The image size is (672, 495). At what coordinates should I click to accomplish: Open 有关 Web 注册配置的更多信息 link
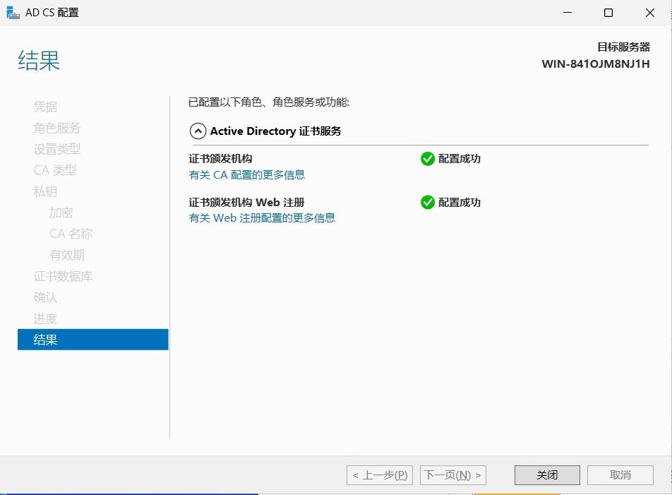click(x=262, y=218)
